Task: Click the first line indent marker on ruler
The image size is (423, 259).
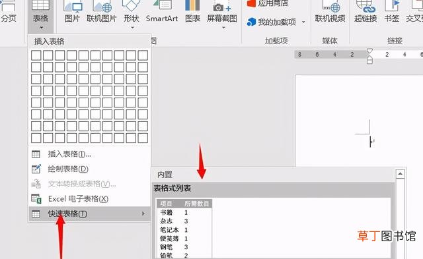Action: click(369, 51)
